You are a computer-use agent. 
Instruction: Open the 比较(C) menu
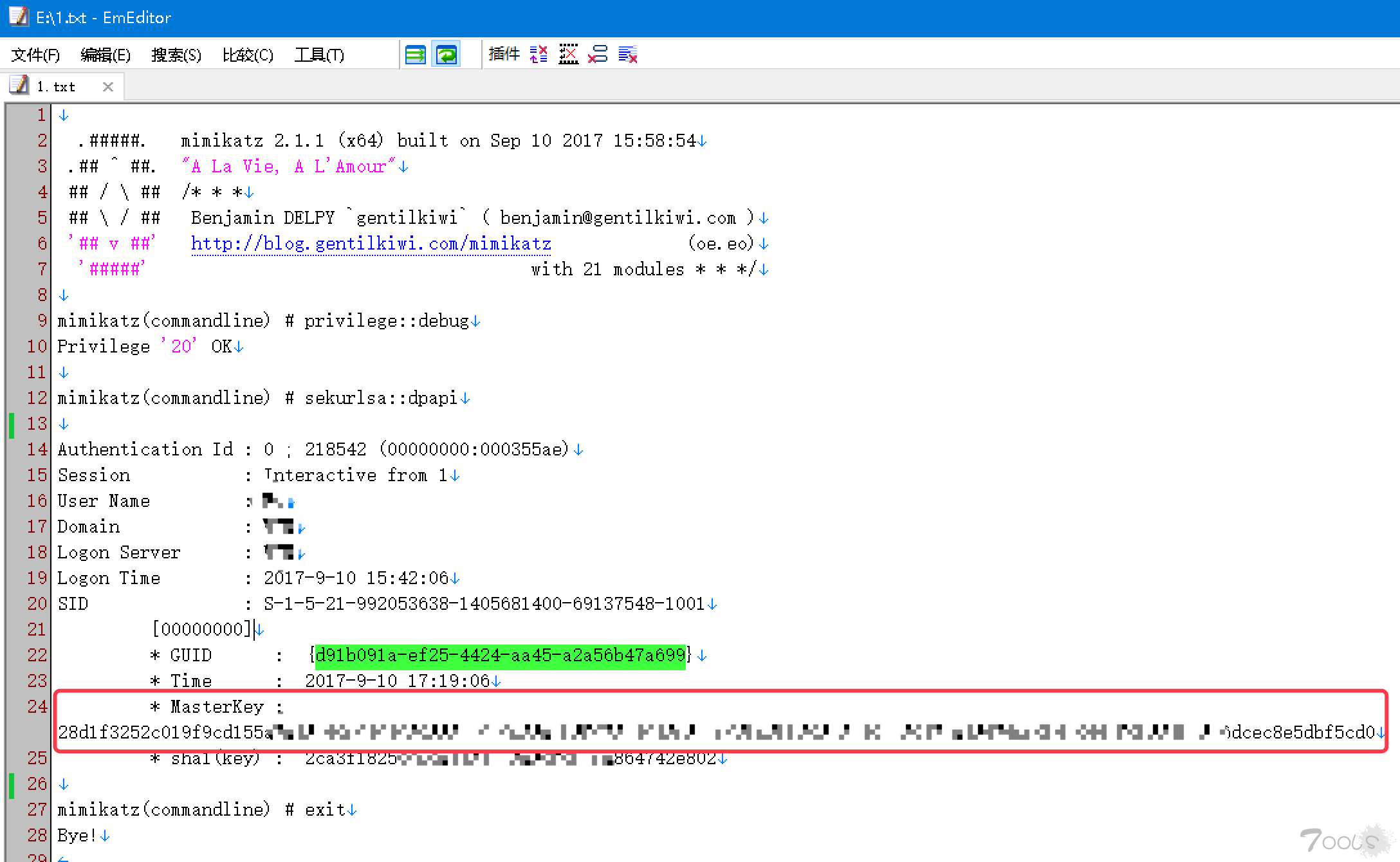pyautogui.click(x=248, y=55)
